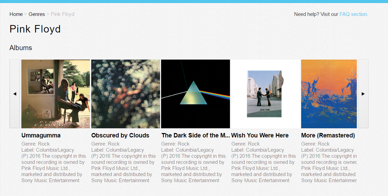This screenshot has width=388, height=196.
Task: Open the Obscured by Clouds album cover
Action: [x=126, y=94]
